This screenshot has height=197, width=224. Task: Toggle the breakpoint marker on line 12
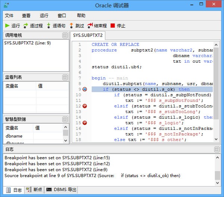(x=85, y=106)
